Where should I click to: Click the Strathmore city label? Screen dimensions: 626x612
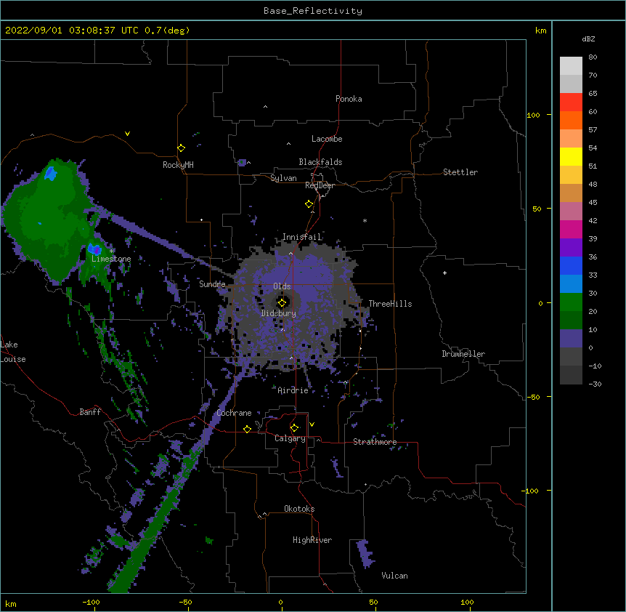pos(375,442)
